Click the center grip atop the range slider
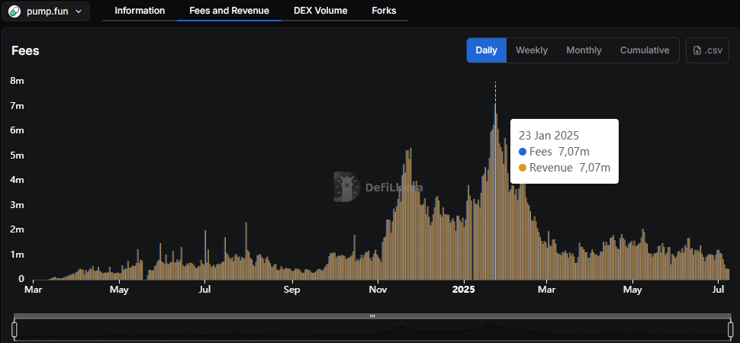The image size is (740, 343). pos(372,316)
